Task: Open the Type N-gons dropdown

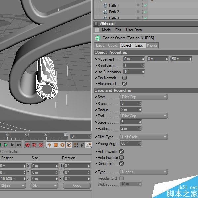Action: pyautogui.click(x=144, y=172)
